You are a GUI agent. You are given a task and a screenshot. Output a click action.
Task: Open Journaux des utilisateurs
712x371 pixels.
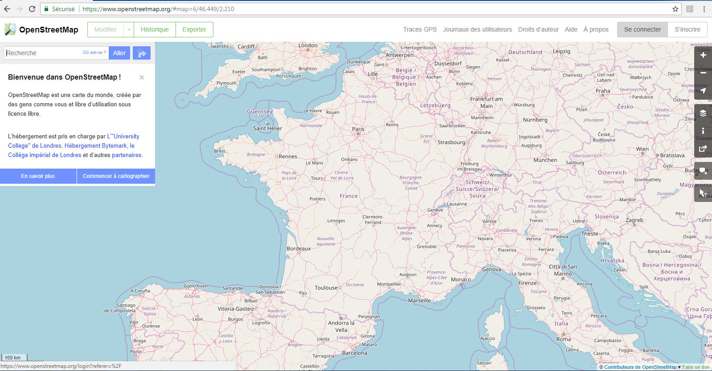(477, 29)
